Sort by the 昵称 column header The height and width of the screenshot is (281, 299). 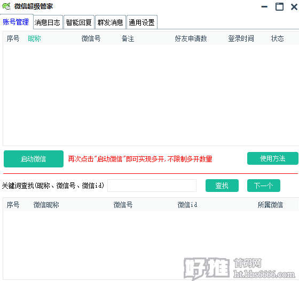tap(34, 38)
